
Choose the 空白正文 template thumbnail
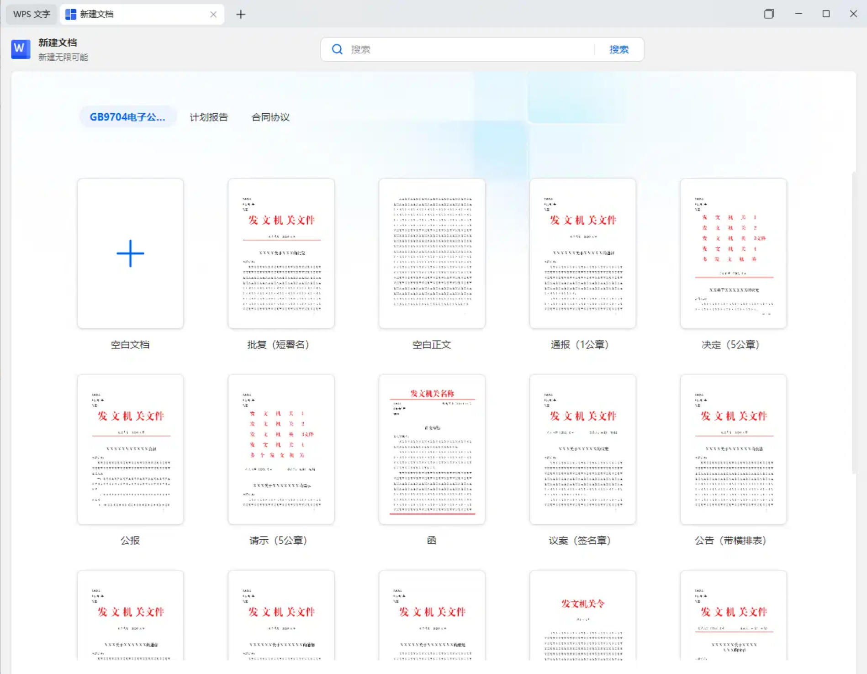[432, 253]
